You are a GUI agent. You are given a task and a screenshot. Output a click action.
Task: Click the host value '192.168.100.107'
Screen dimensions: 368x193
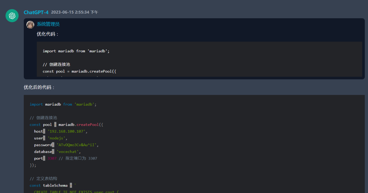[67, 132]
